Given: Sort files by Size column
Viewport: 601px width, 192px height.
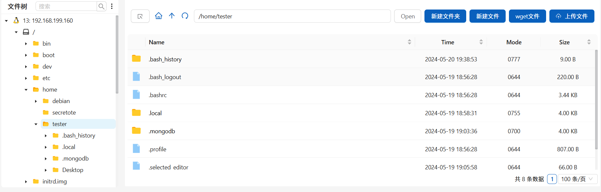Looking at the screenshot, I should pos(589,42).
